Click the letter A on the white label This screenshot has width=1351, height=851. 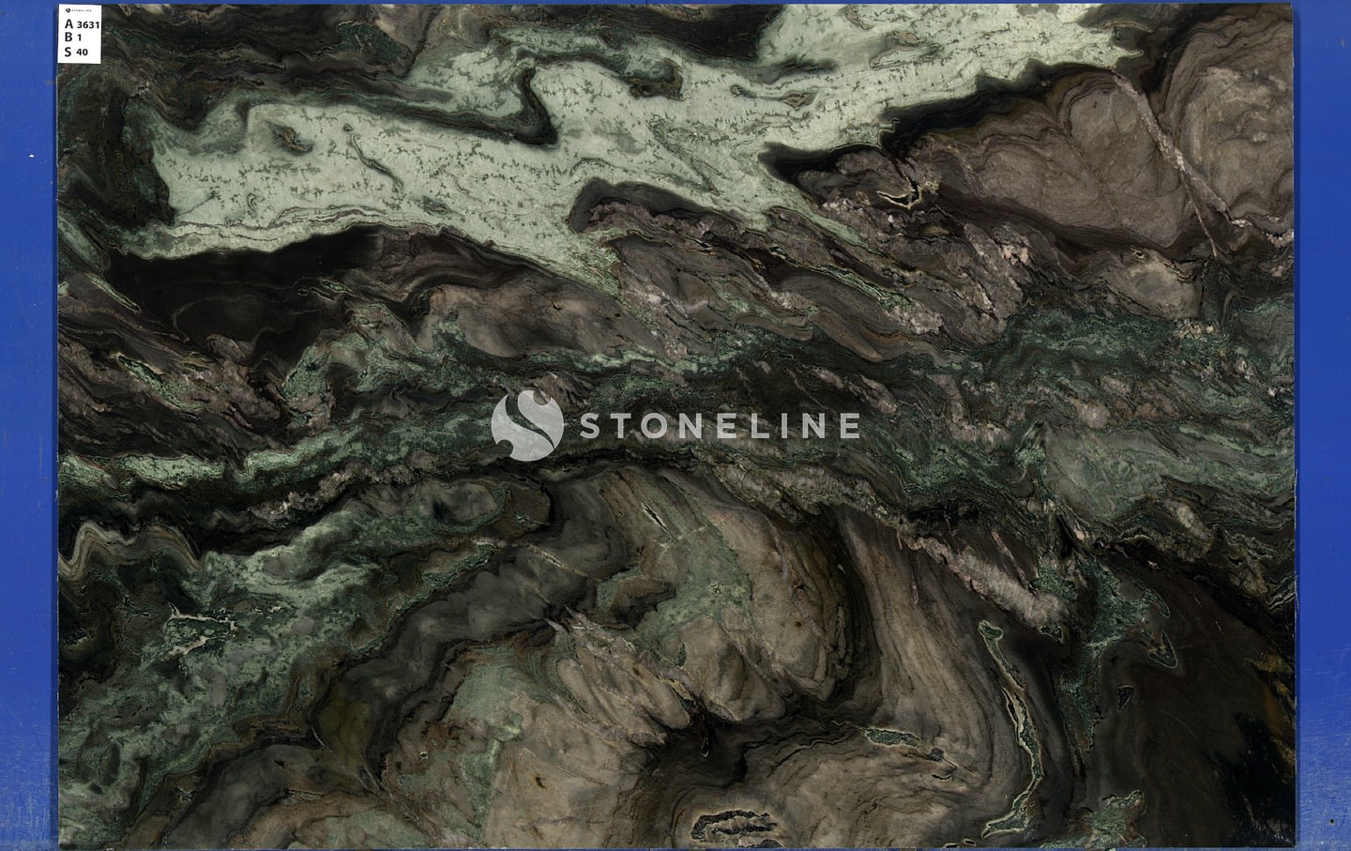point(68,24)
